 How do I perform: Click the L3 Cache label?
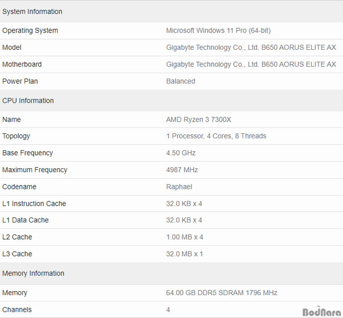click(17, 254)
